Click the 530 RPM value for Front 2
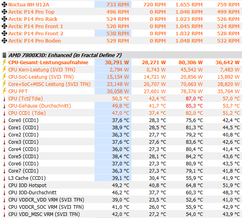 click(x=118, y=34)
